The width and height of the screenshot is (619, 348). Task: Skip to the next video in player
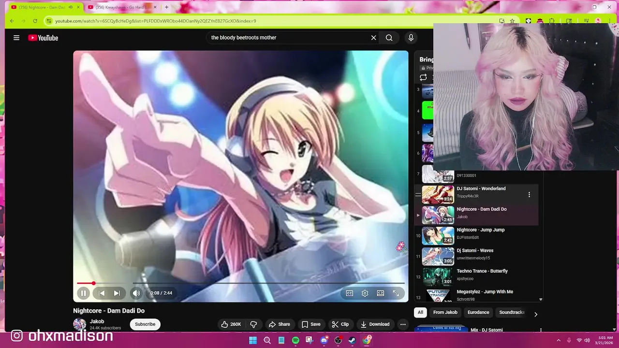117,293
